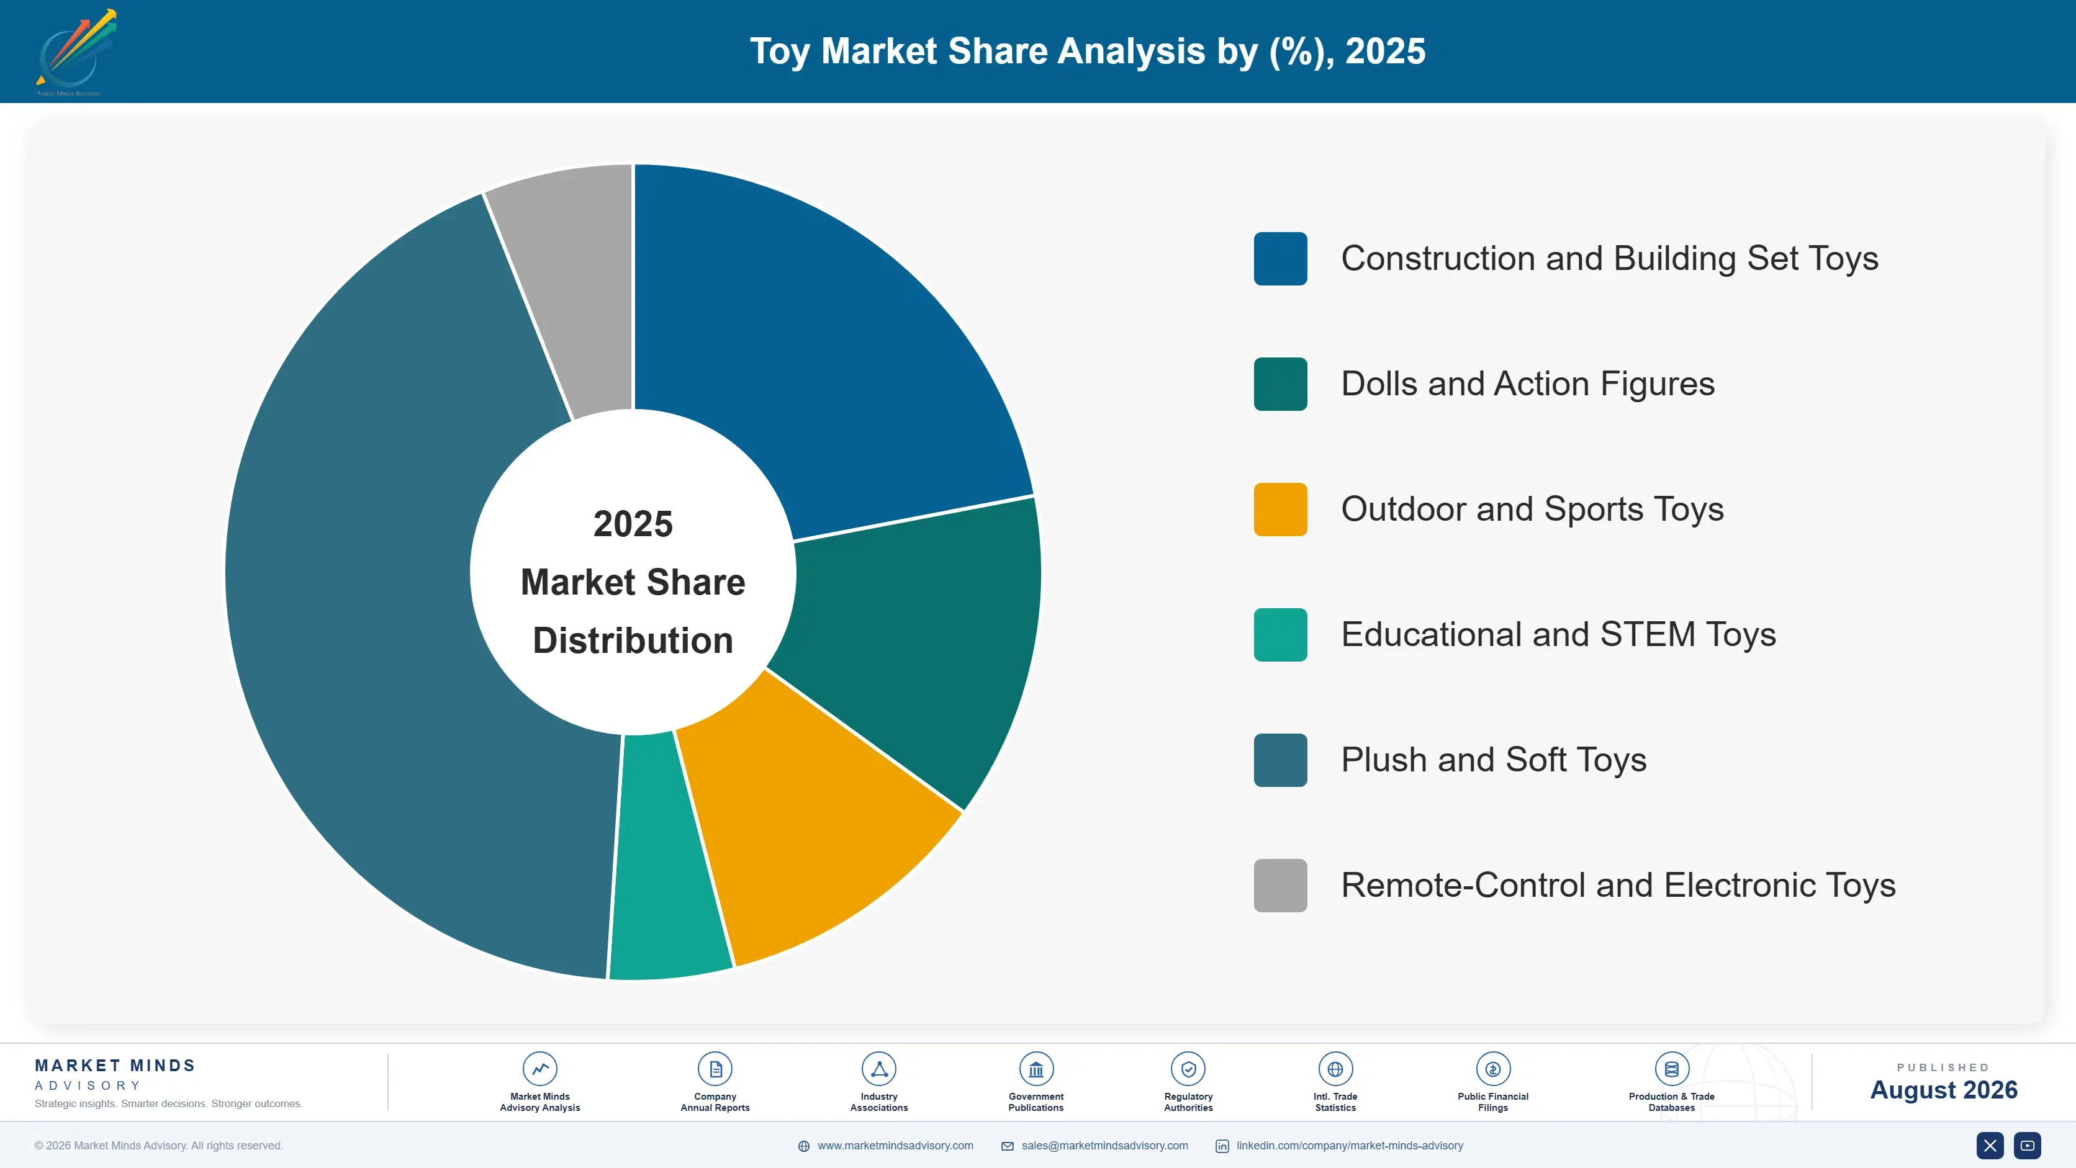Image resolution: width=2076 pixels, height=1168 pixels.
Task: Click Remote-Control and Electronic Toys gray swatch
Action: [1281, 885]
